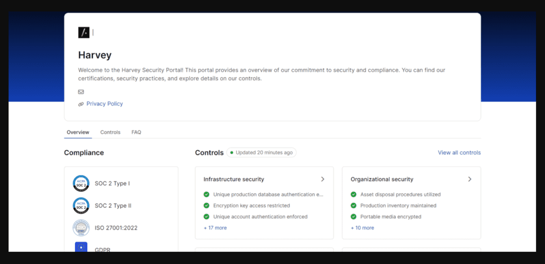Click the Harvey logo icon

click(x=84, y=32)
